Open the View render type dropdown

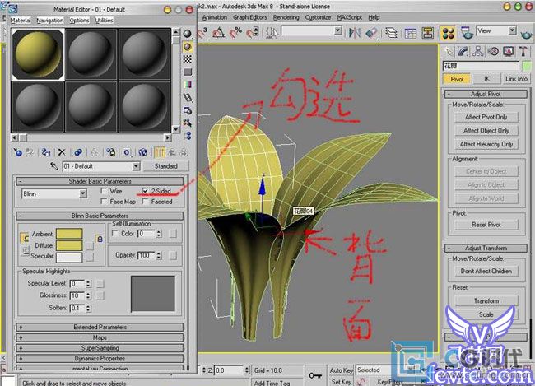coord(512,30)
